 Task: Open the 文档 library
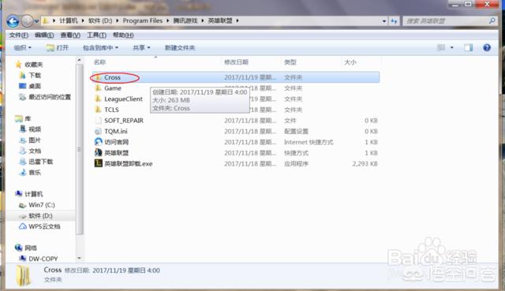(x=35, y=151)
